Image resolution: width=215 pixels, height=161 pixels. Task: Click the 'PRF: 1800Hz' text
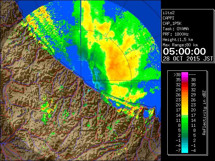pyautogui.click(x=176, y=34)
